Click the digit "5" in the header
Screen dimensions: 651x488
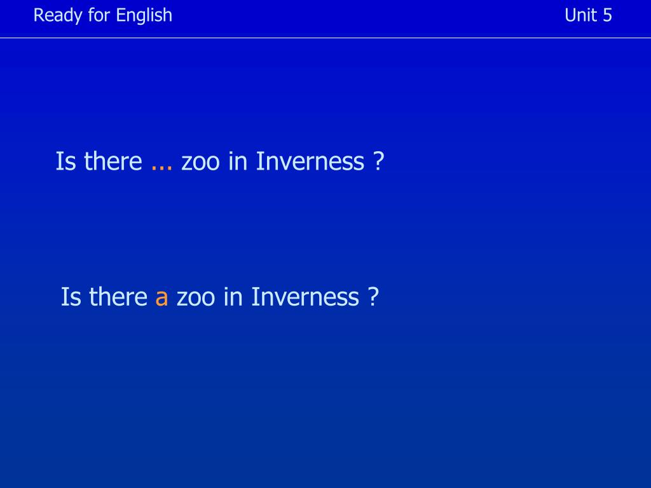[607, 15]
